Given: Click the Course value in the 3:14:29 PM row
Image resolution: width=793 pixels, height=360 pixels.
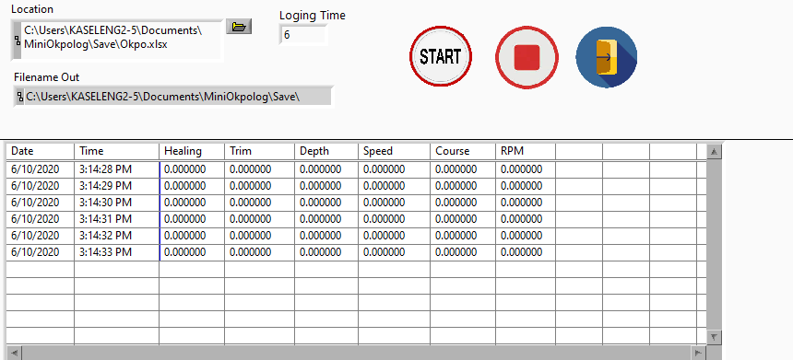Looking at the screenshot, I should 463,186.
